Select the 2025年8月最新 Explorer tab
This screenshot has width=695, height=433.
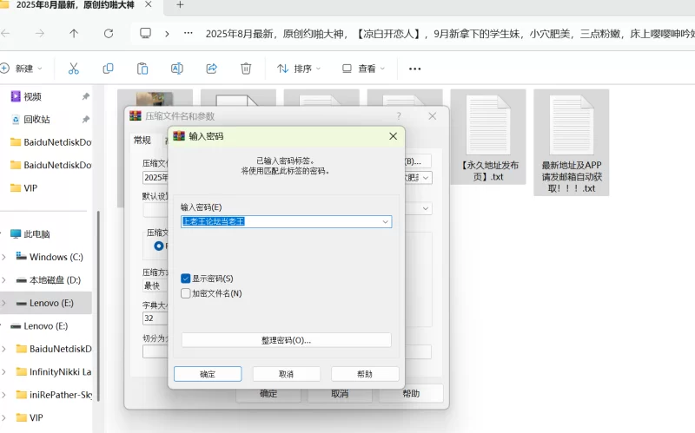coord(76,5)
